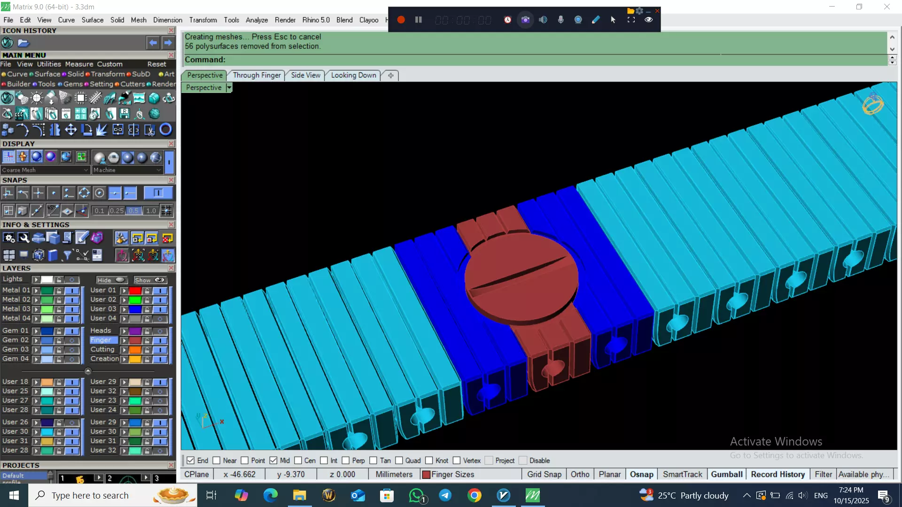Expand the Perspective viewport menu arrow
This screenshot has width=902, height=507.
(x=229, y=88)
